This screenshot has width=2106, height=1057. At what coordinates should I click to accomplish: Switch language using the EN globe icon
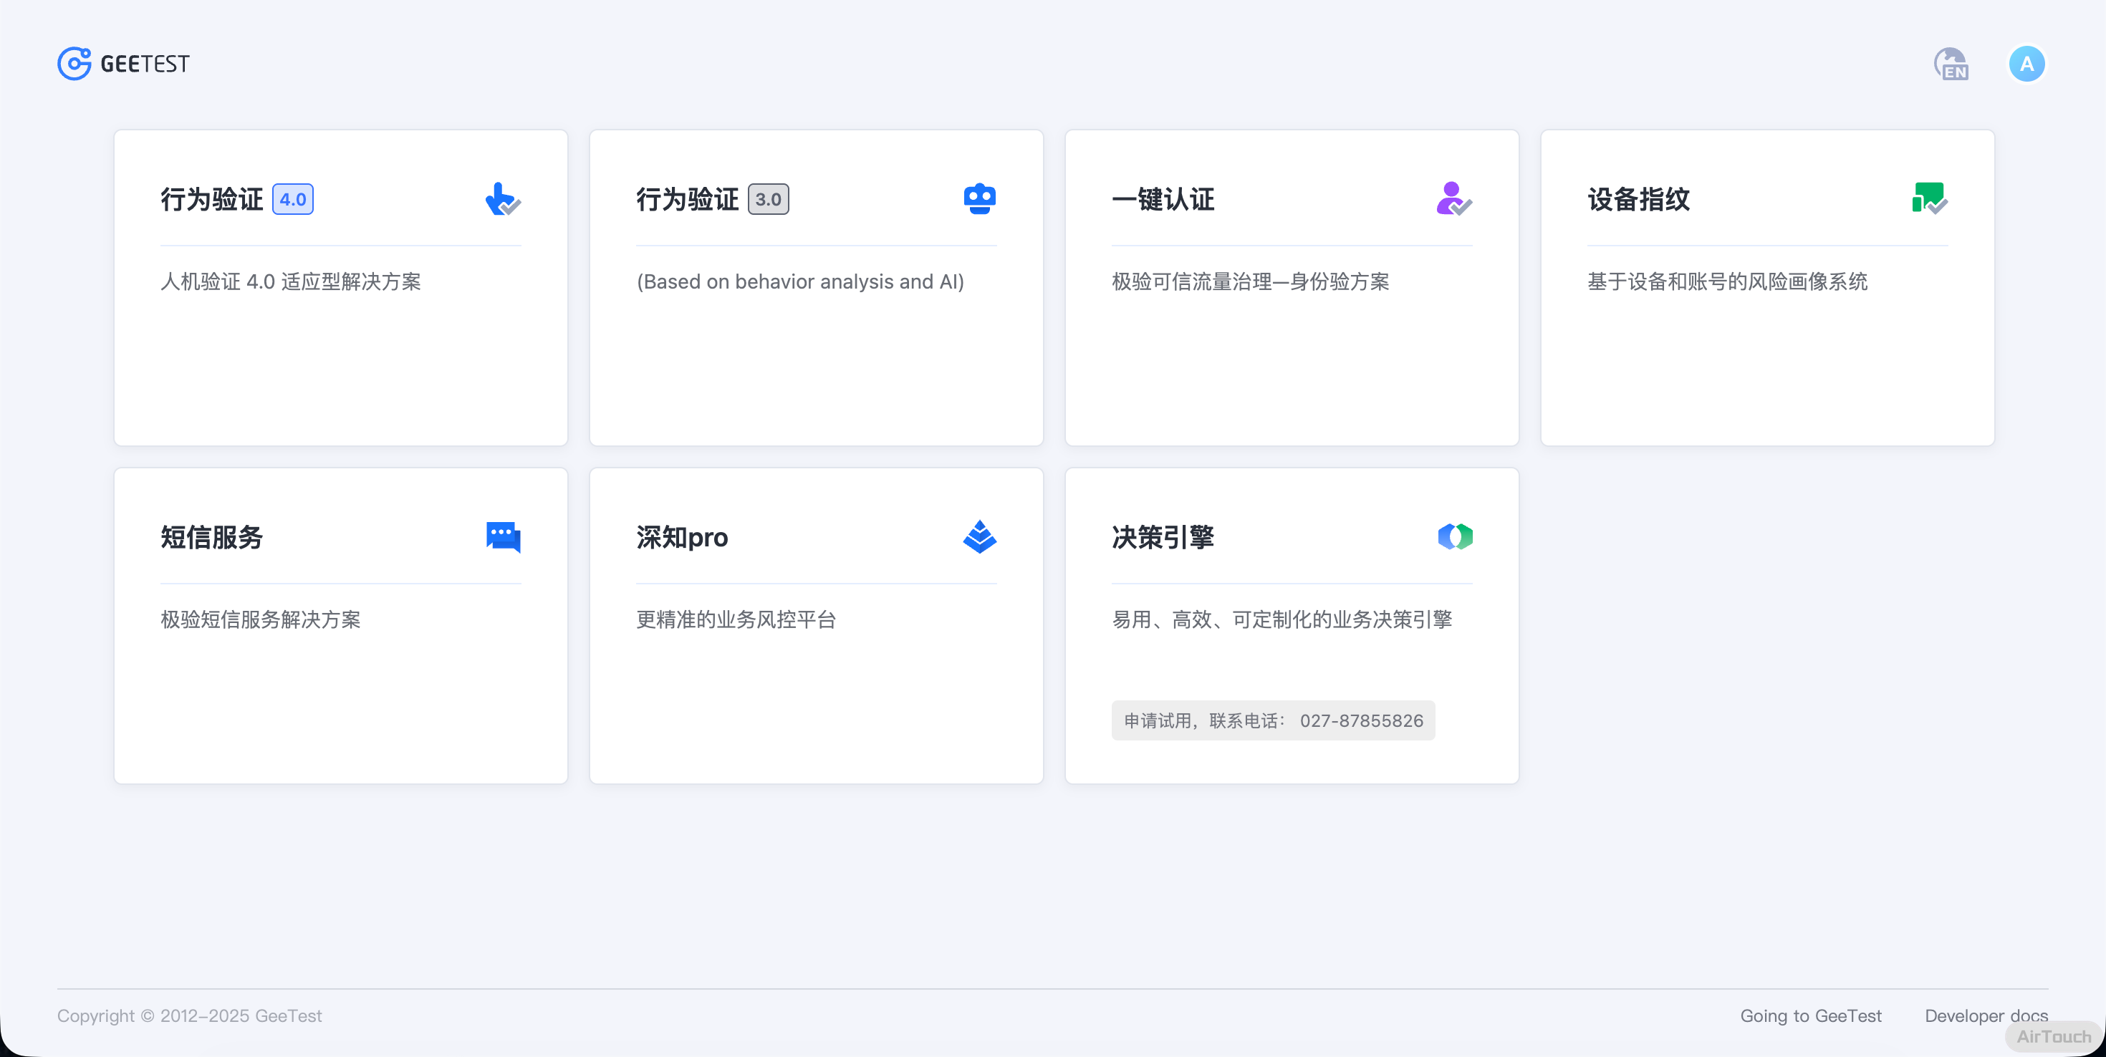coord(1951,64)
